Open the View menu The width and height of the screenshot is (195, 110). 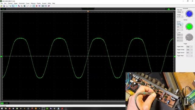pyautogui.click(x=5, y=3)
